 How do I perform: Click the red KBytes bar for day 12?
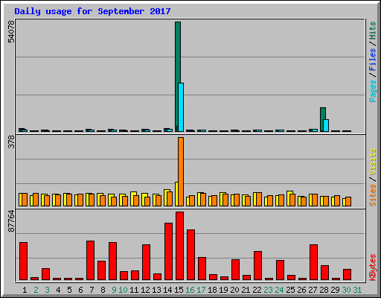146,262
